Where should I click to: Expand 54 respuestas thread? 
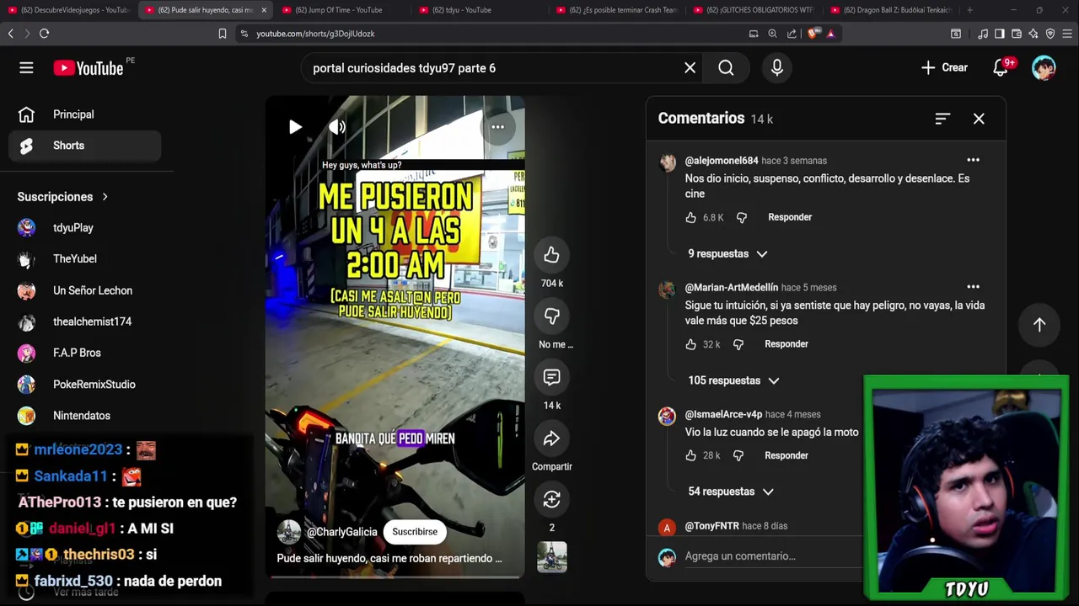pos(731,492)
